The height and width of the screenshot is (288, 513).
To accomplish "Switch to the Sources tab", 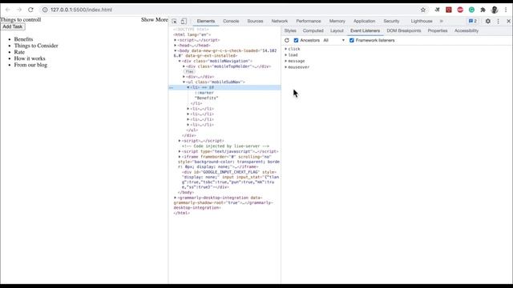I will 255,22.
